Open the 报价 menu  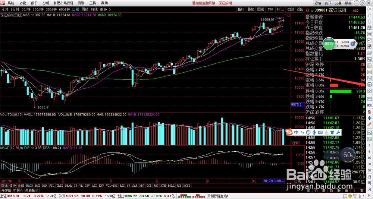(34, 3)
